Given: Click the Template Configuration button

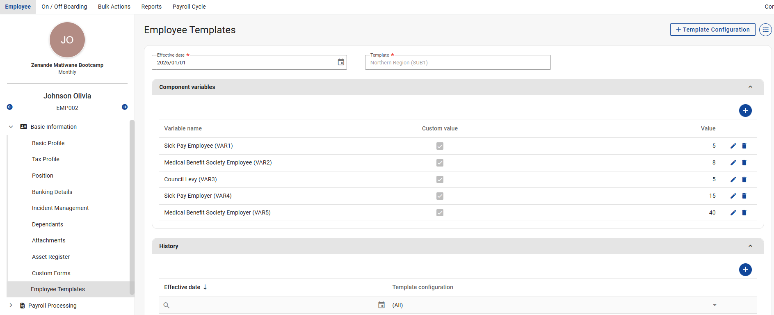Looking at the screenshot, I should [x=712, y=30].
